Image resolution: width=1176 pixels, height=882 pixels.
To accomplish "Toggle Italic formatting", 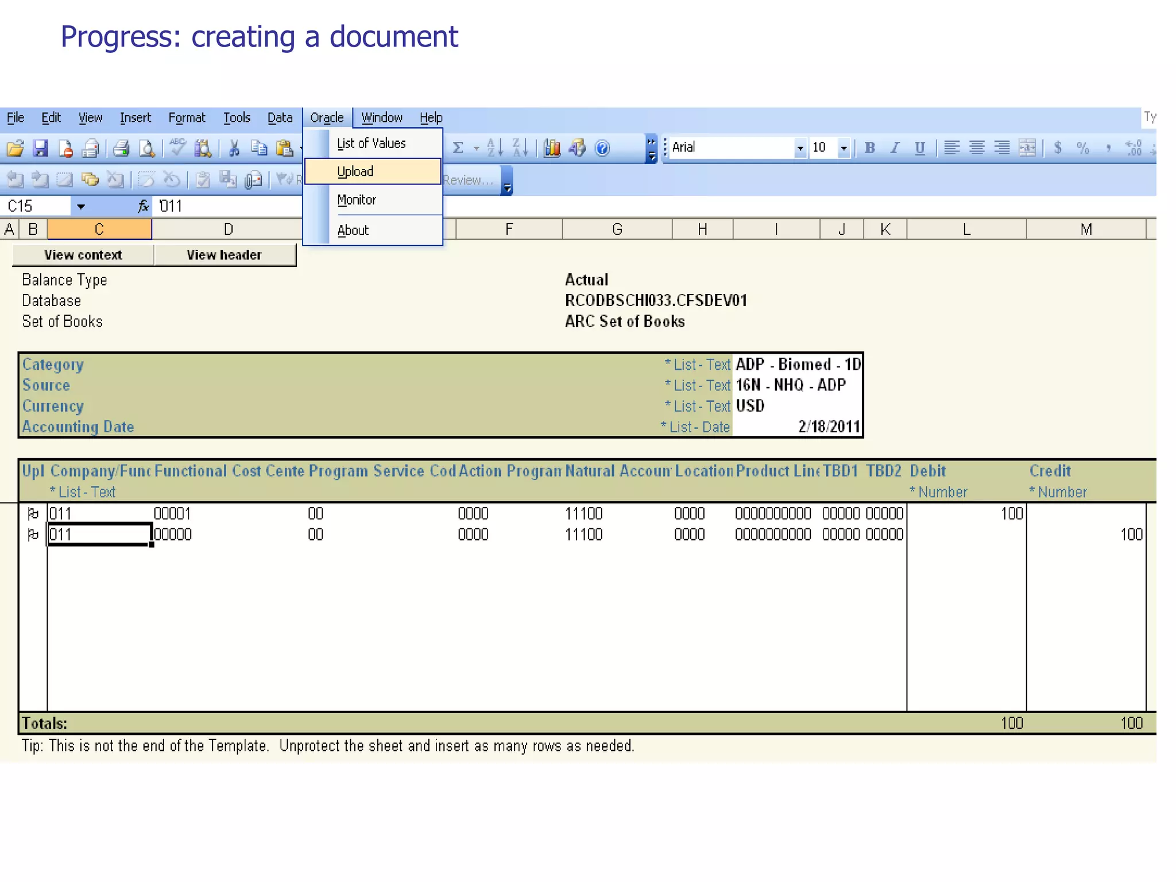I will click(x=895, y=148).
